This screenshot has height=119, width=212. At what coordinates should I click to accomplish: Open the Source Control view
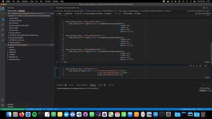[x=3, y=19]
